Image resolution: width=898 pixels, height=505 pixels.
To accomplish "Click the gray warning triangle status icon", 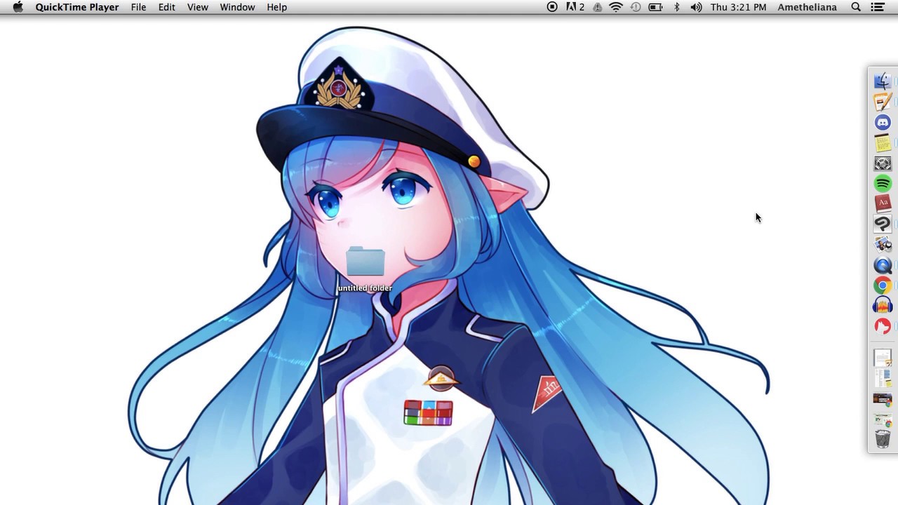I will 597,7.
